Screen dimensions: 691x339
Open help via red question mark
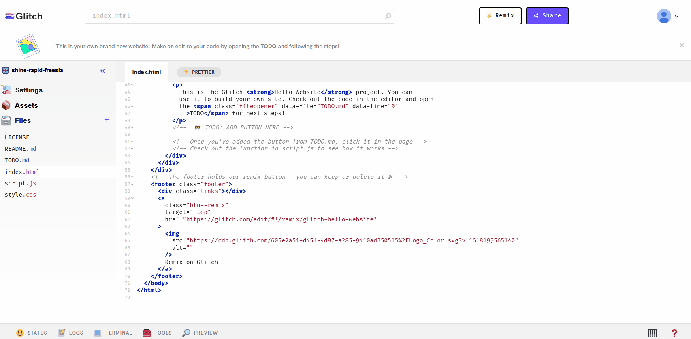click(674, 333)
